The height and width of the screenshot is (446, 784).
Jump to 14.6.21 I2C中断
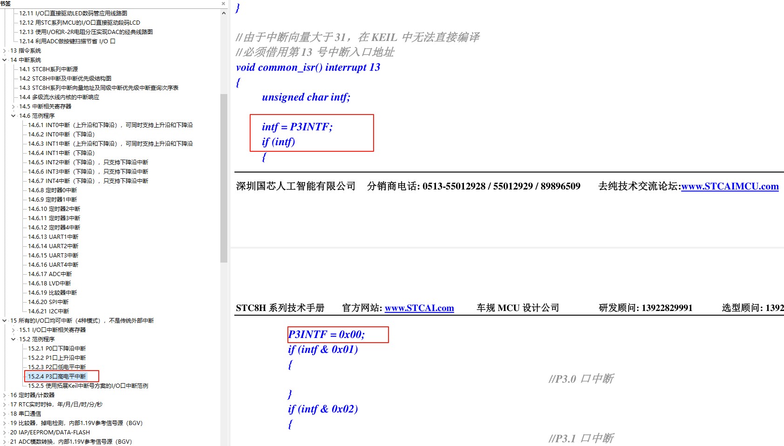[x=48, y=311]
